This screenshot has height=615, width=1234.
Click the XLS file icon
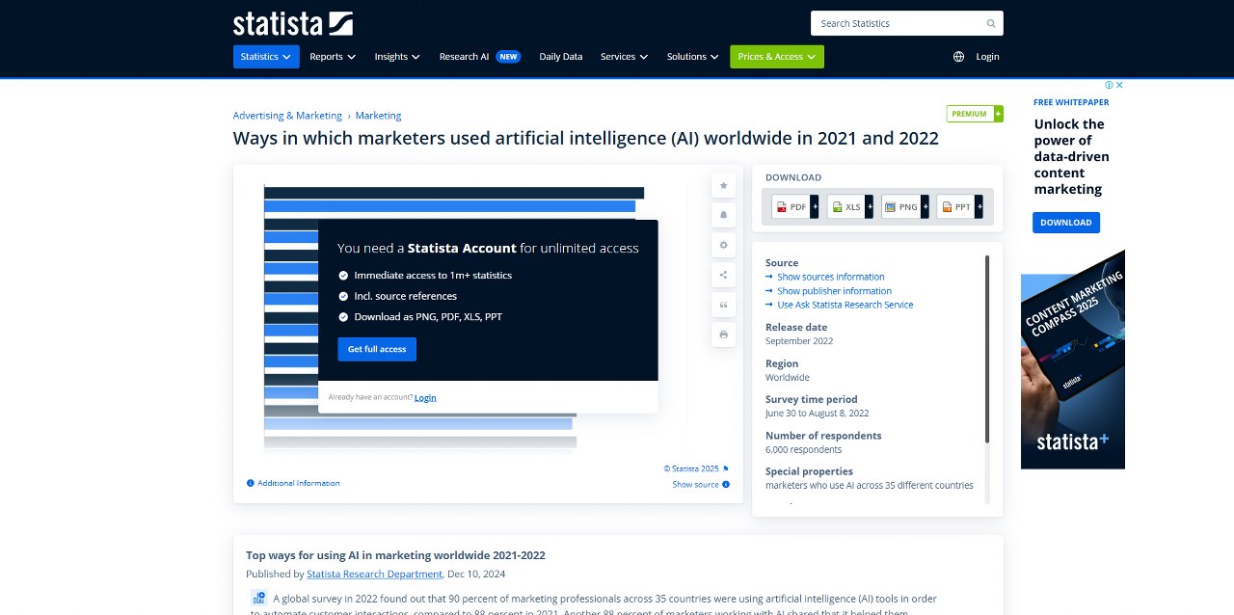coord(837,207)
